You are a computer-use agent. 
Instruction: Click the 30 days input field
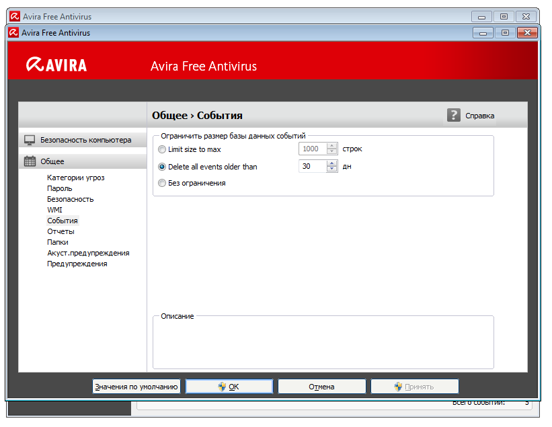click(x=313, y=166)
